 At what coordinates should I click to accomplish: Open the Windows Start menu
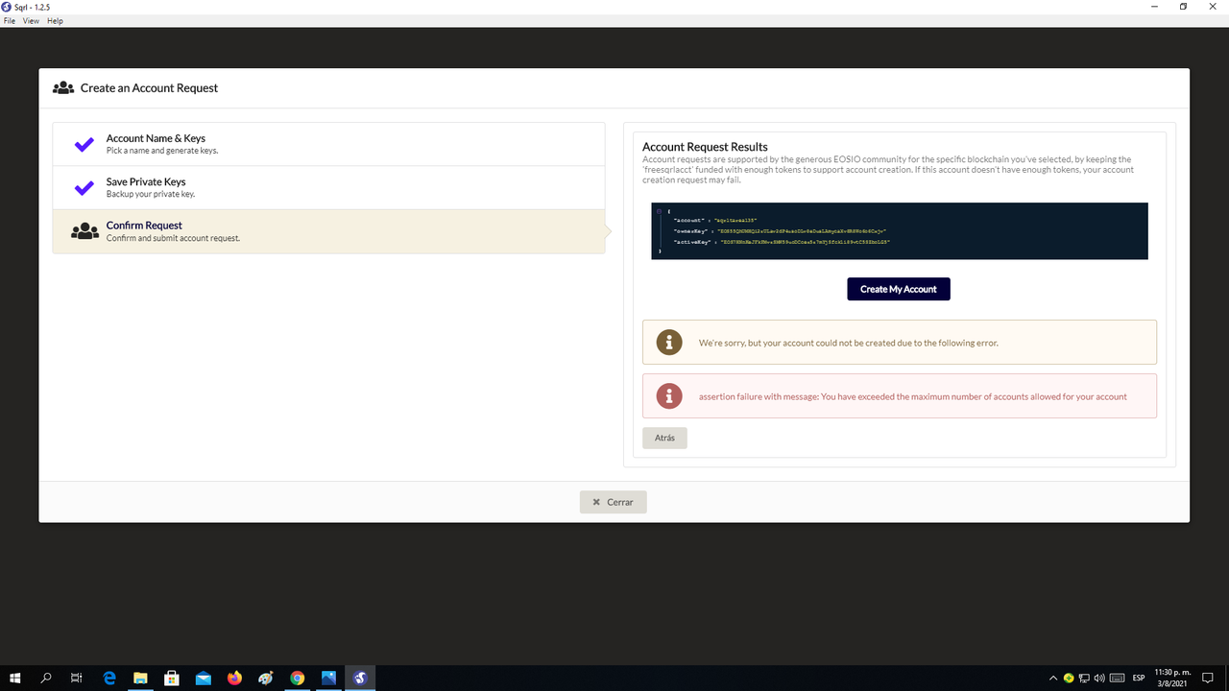pos(15,678)
